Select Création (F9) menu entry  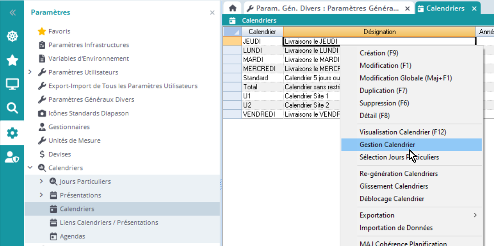(379, 53)
